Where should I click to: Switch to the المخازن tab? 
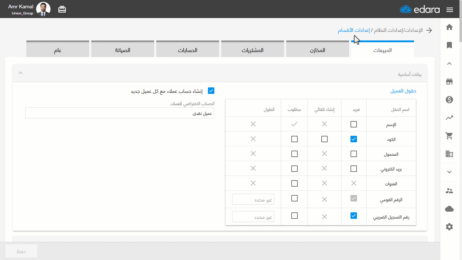pyautogui.click(x=318, y=49)
